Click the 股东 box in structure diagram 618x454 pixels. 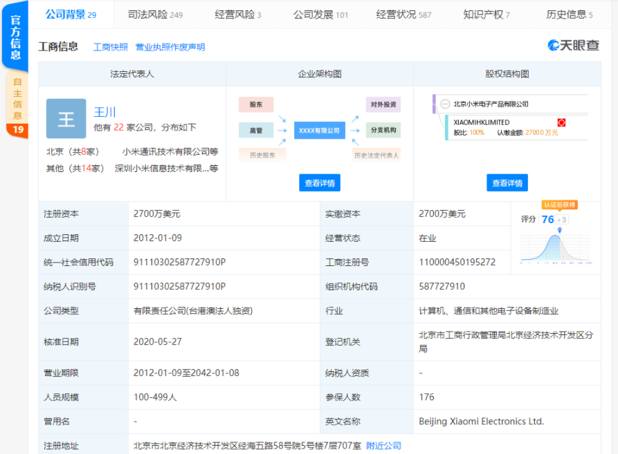pyautogui.click(x=256, y=104)
